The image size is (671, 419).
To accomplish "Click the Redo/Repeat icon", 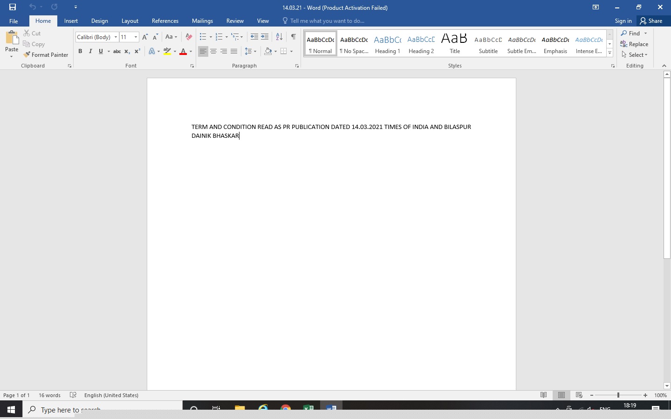I will tap(55, 7).
